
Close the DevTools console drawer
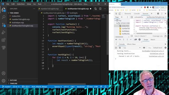[x=166, y=44]
